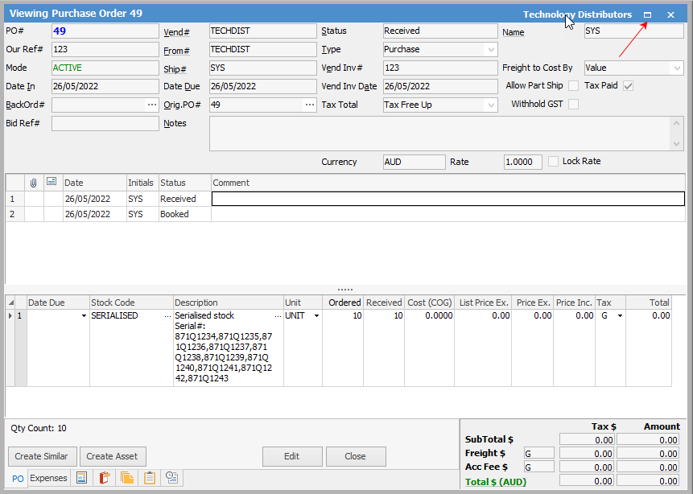Open the blue document tab icon
The height and width of the screenshot is (494, 693).
pos(81,478)
